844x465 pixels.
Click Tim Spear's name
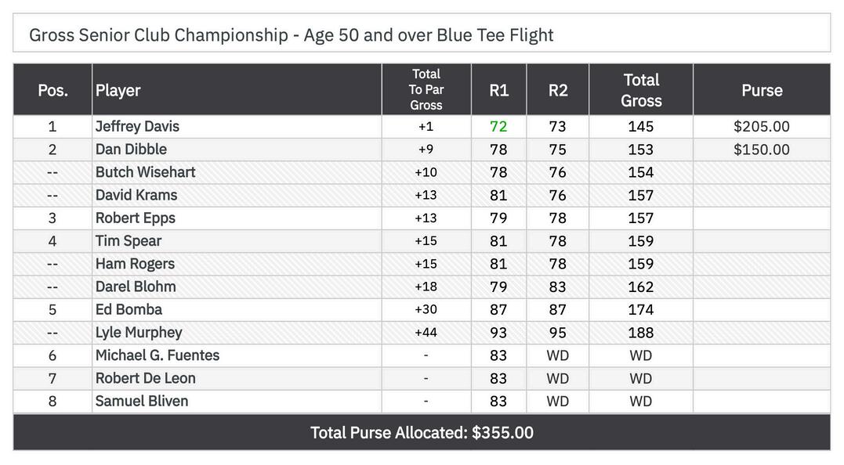coord(129,240)
